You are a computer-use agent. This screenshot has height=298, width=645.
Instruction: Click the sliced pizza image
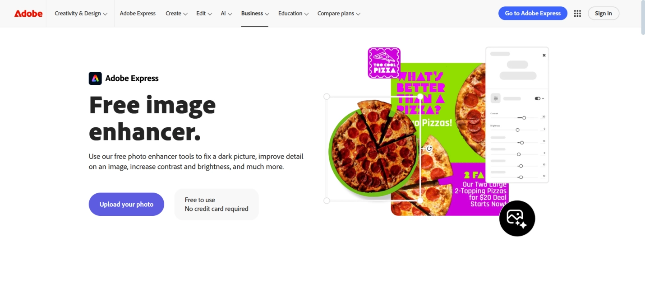coord(373,149)
